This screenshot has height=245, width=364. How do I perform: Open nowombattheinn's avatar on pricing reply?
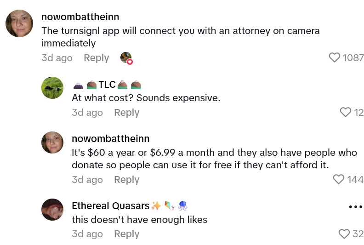pos(52,142)
